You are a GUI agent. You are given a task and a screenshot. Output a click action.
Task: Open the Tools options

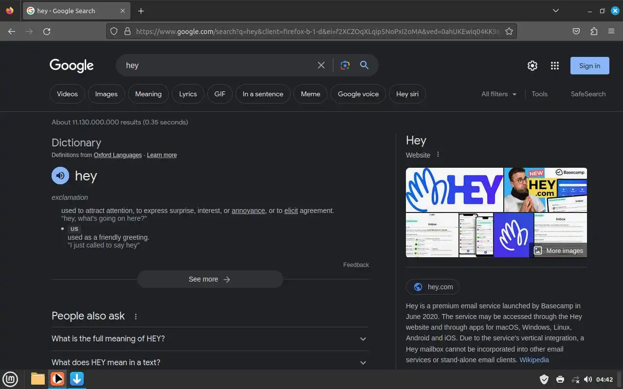coord(540,94)
